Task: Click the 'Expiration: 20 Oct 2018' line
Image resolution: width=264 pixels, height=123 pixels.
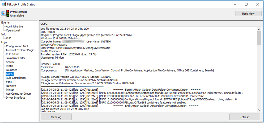Action: click(60, 67)
